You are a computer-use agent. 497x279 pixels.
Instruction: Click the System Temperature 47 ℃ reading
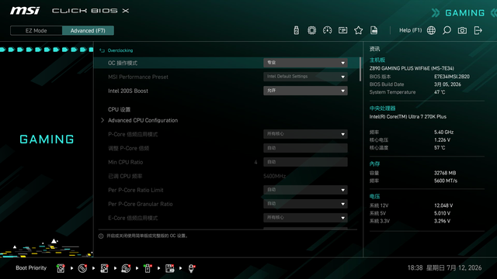pos(440,92)
